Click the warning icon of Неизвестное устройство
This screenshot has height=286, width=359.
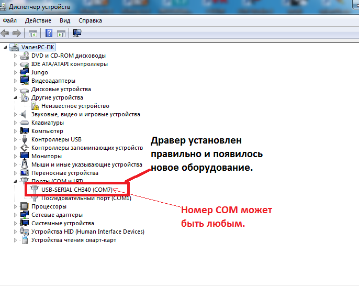click(35, 106)
